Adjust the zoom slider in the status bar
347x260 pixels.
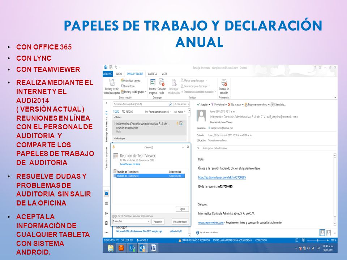pos(318,240)
